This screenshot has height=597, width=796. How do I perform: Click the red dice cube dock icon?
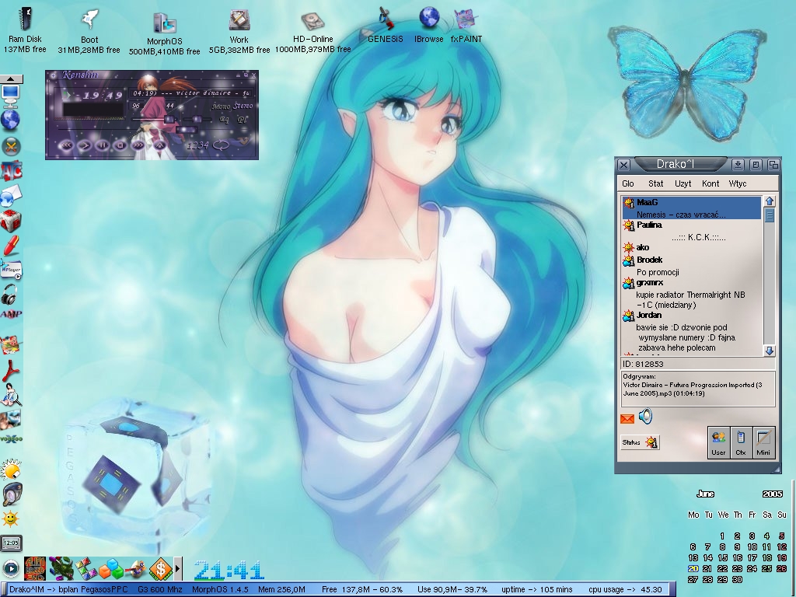tap(11, 222)
